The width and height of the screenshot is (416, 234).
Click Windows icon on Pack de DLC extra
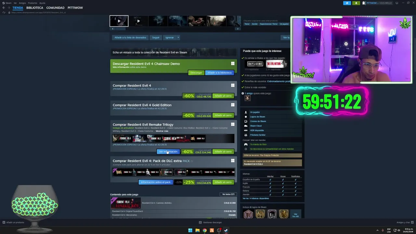click(x=233, y=161)
